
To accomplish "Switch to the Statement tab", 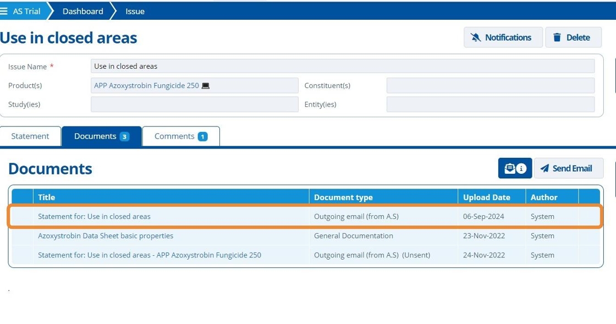I will tap(30, 136).
